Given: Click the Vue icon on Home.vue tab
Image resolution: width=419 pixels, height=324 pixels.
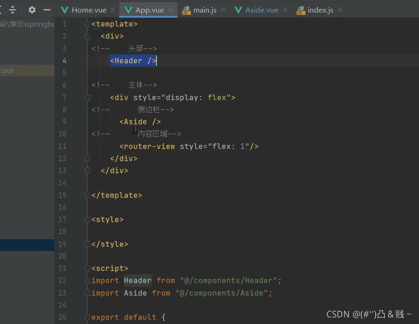Looking at the screenshot, I should click(x=65, y=10).
